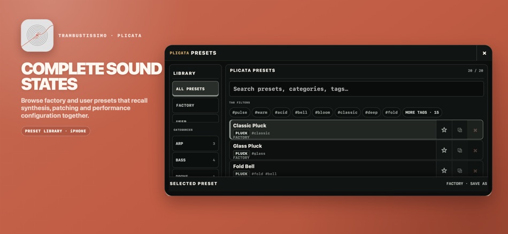Click Factory · Save As
The width and height of the screenshot is (508, 234).
click(466, 183)
